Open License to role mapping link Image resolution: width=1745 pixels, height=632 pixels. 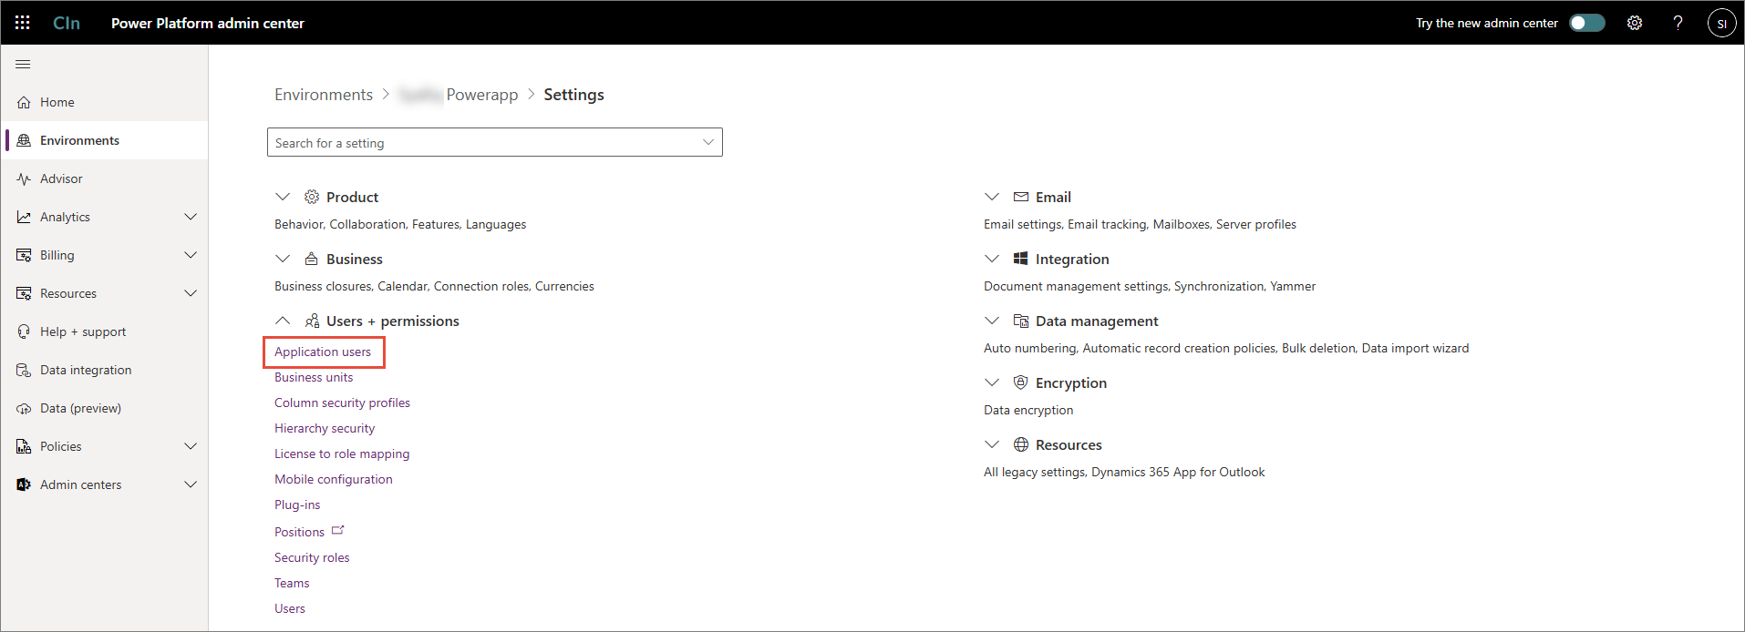click(x=342, y=454)
